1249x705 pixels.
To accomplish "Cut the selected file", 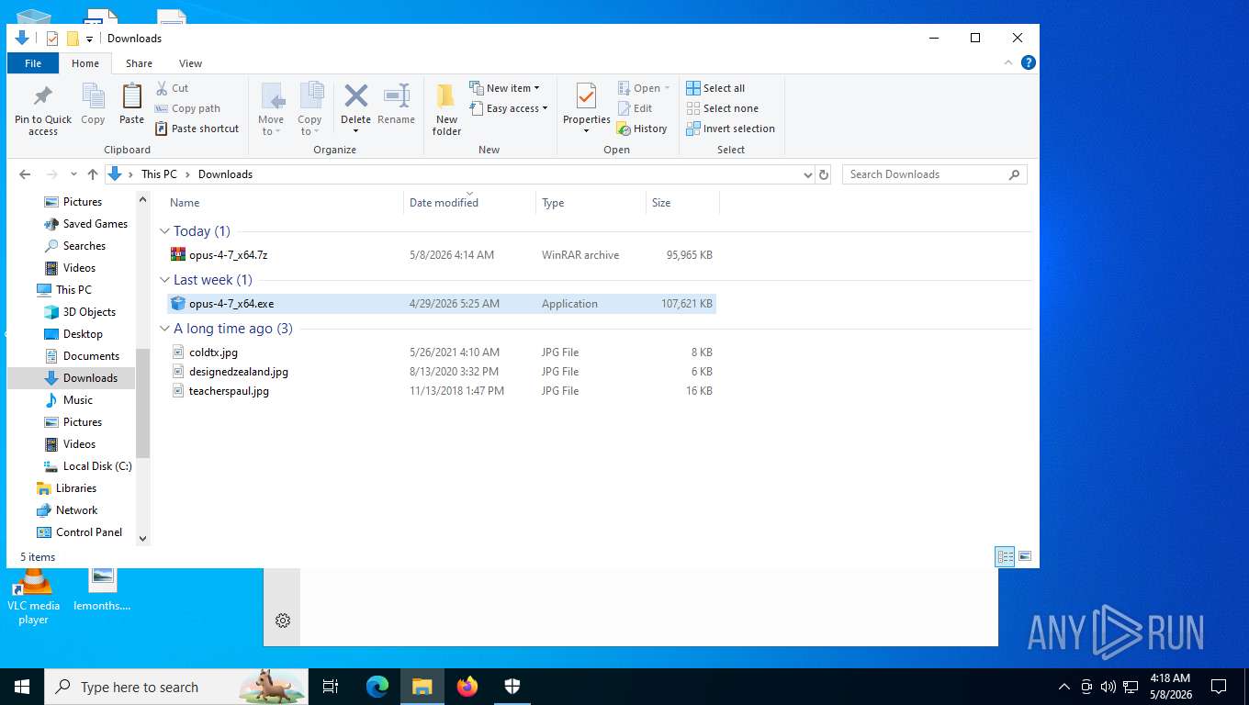I will (x=172, y=88).
